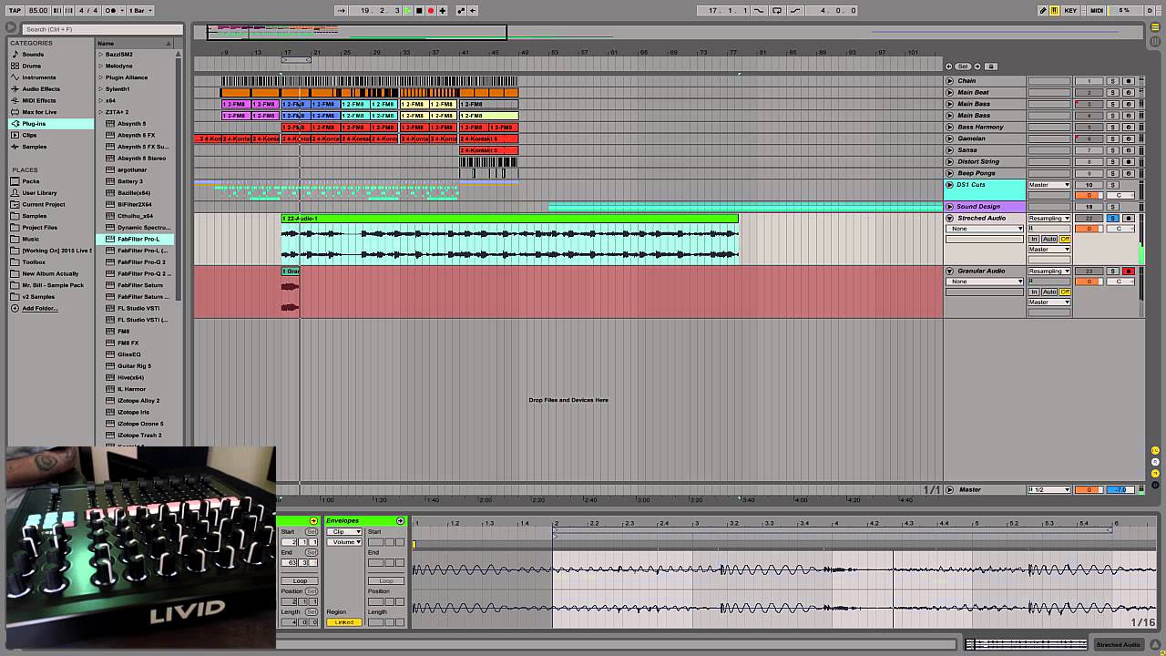Image resolution: width=1166 pixels, height=656 pixels.
Task: Click the Back to Arrangement arrow button
Action: tap(473, 10)
